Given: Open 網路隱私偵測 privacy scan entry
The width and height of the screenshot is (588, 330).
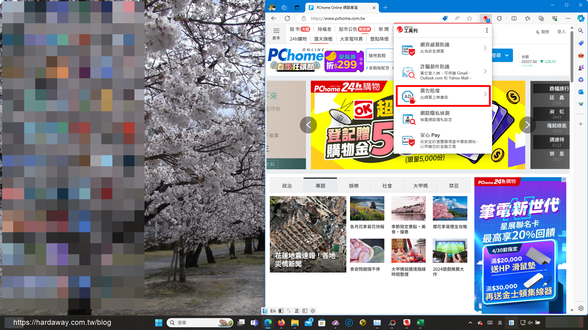Looking at the screenshot, I should [443, 118].
